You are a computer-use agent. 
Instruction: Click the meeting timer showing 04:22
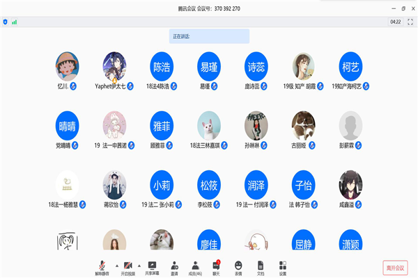pos(395,22)
